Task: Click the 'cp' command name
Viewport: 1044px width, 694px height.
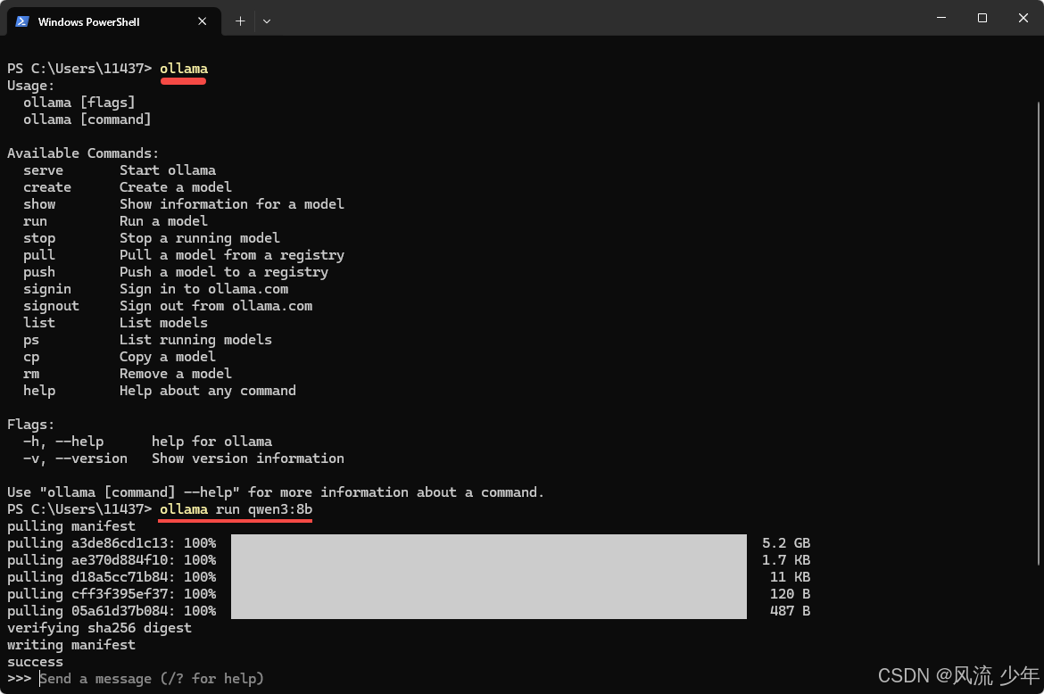Action: [31, 358]
